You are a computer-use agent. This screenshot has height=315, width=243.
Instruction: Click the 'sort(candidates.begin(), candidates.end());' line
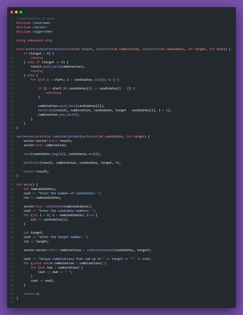62,154
